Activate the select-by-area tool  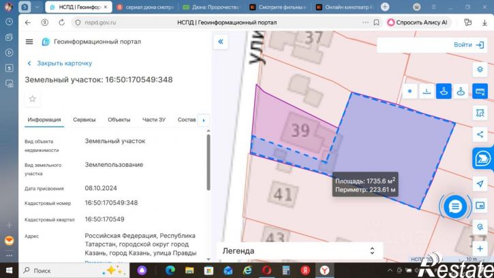(x=480, y=113)
